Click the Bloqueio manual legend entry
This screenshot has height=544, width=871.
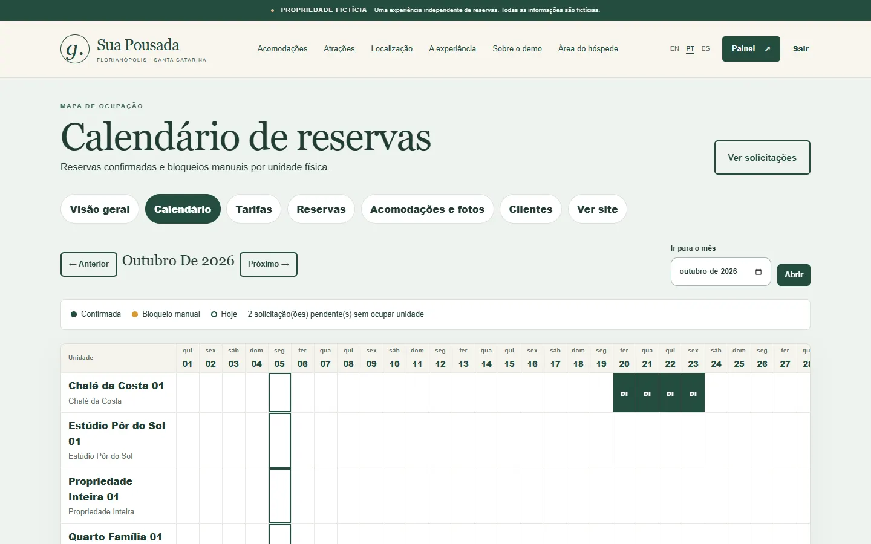pyautogui.click(x=166, y=314)
